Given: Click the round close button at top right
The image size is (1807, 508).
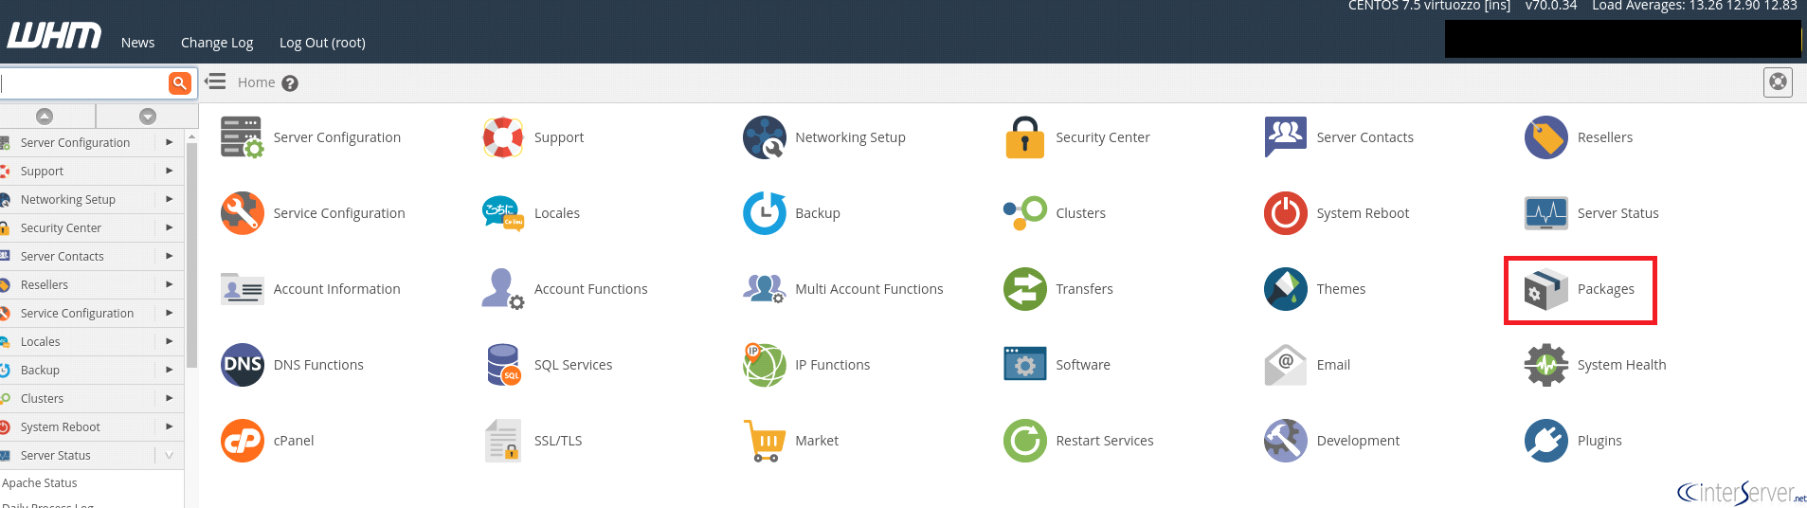Looking at the screenshot, I should pyautogui.click(x=1779, y=82).
